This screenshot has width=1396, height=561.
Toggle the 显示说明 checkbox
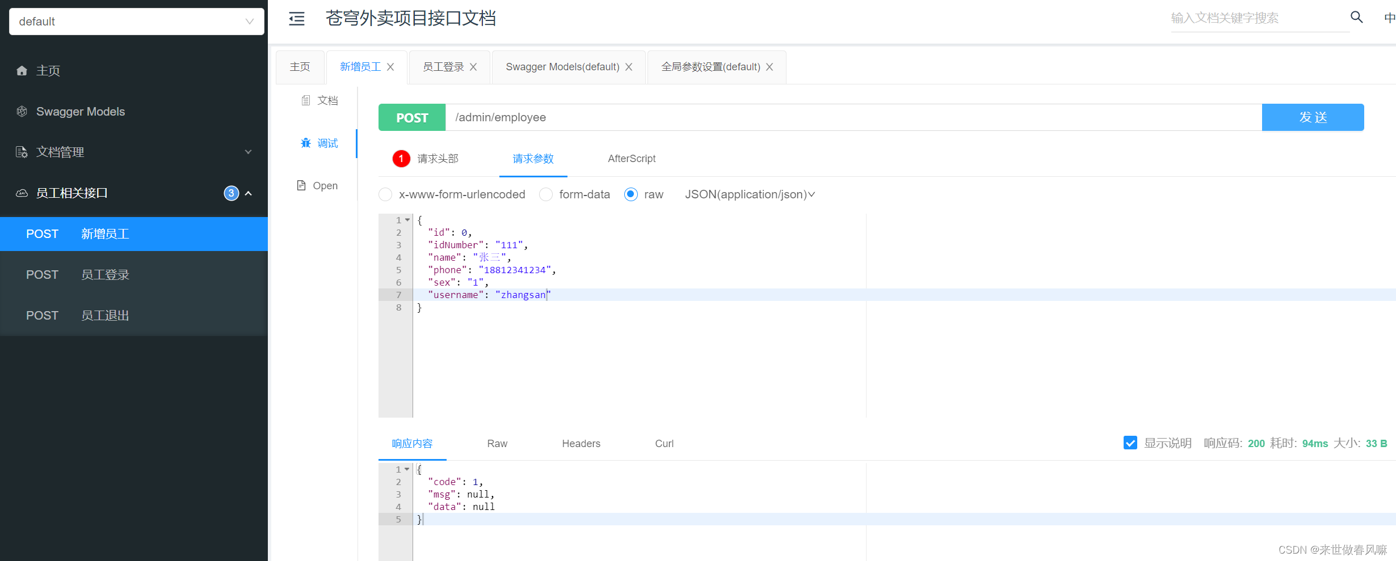[x=1130, y=443]
